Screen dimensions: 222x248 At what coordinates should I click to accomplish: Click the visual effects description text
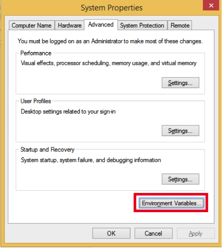point(109,63)
